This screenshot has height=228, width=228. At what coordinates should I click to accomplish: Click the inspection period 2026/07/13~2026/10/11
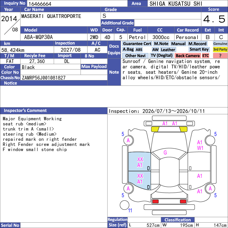pos(174,111)
